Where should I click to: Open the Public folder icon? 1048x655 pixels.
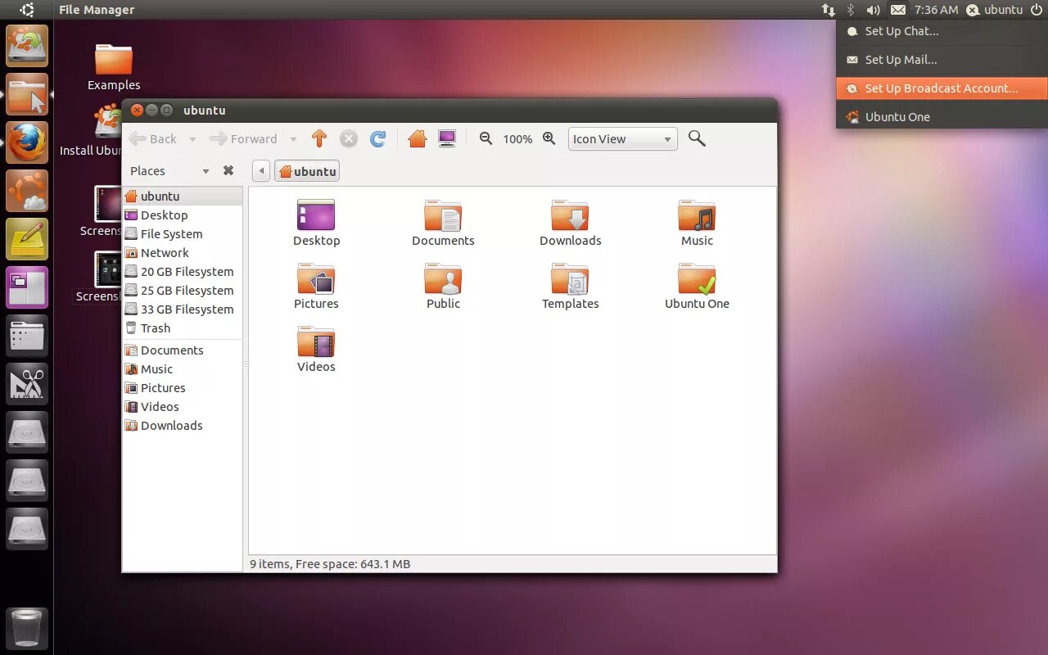[x=443, y=286]
